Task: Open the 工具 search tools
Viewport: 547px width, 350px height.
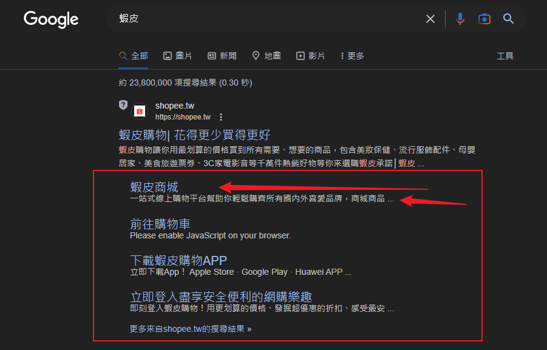Action: click(x=505, y=56)
